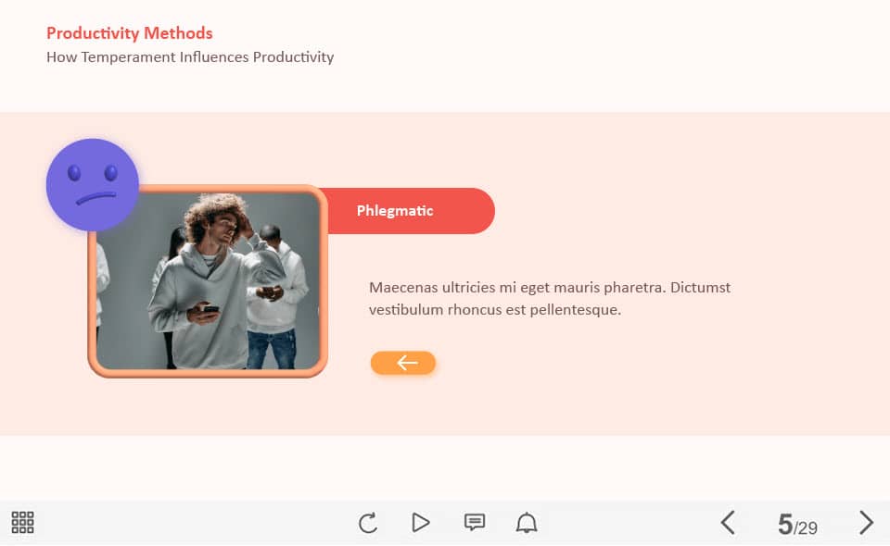Start playback with the play triangle
This screenshot has width=890, height=546.
pyautogui.click(x=421, y=522)
